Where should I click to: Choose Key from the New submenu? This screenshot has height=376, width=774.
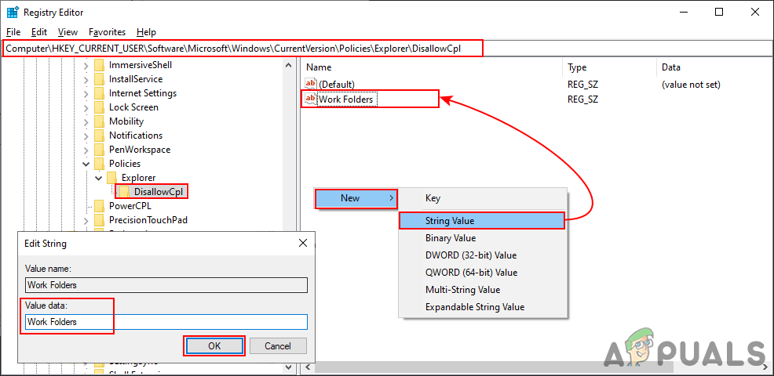pos(484,198)
